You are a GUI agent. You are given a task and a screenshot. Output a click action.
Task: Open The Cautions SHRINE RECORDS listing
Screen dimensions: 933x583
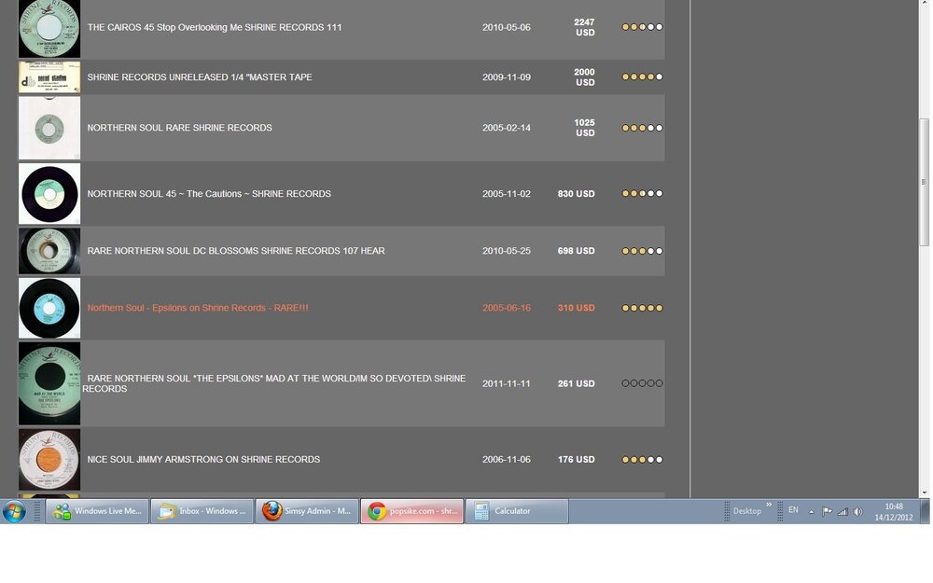pyautogui.click(x=209, y=194)
